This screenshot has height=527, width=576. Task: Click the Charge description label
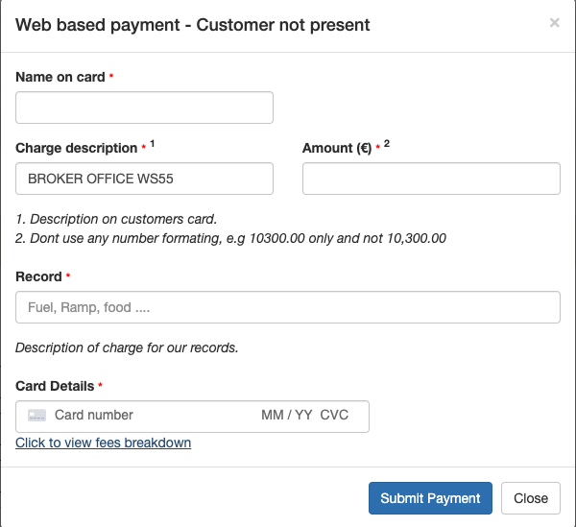click(x=77, y=148)
